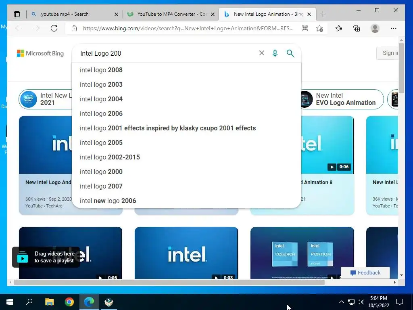Viewport: 413px width, 310px height.
Task: Show hidden system tray icons
Action: coord(341,302)
